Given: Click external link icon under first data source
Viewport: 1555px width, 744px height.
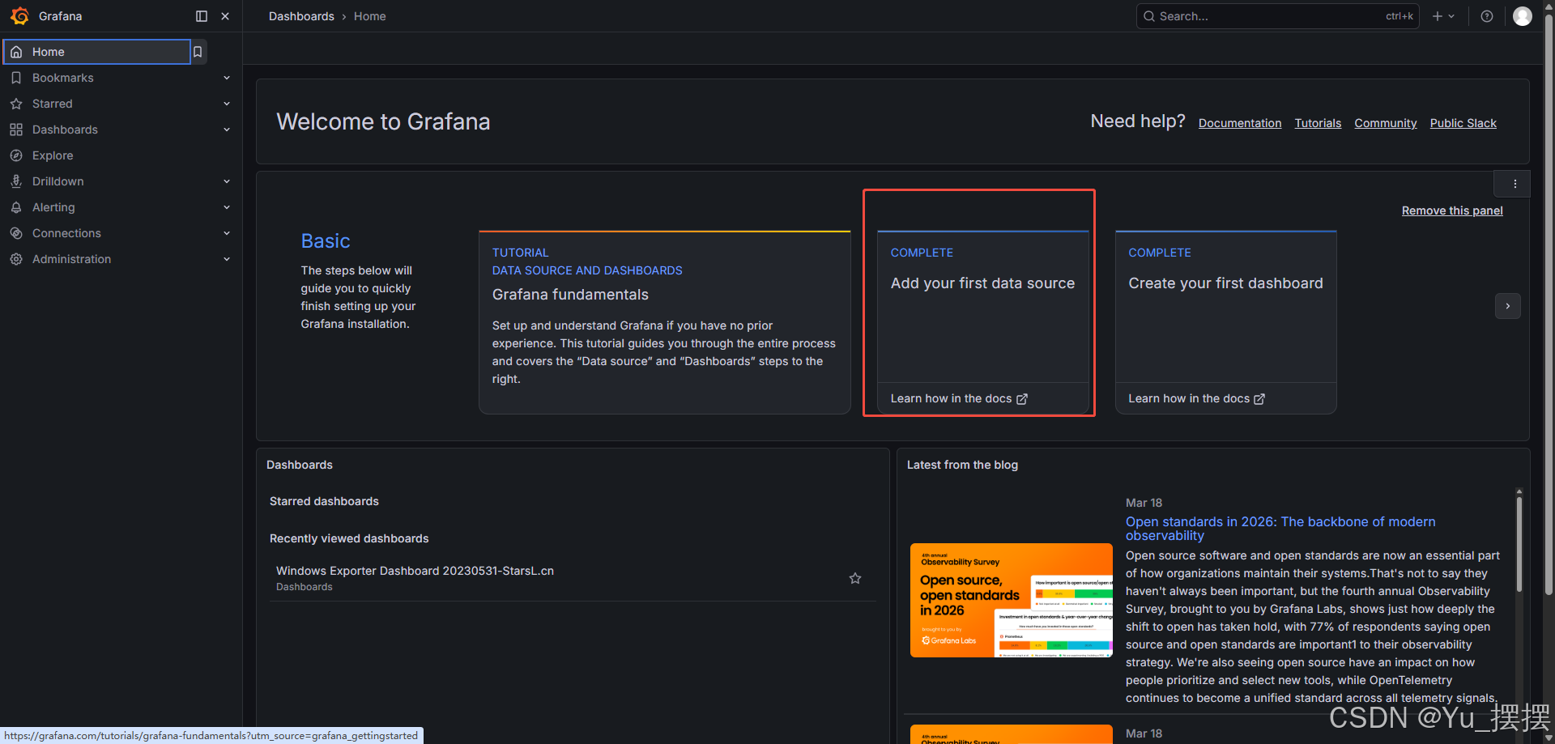Looking at the screenshot, I should 1022,399.
